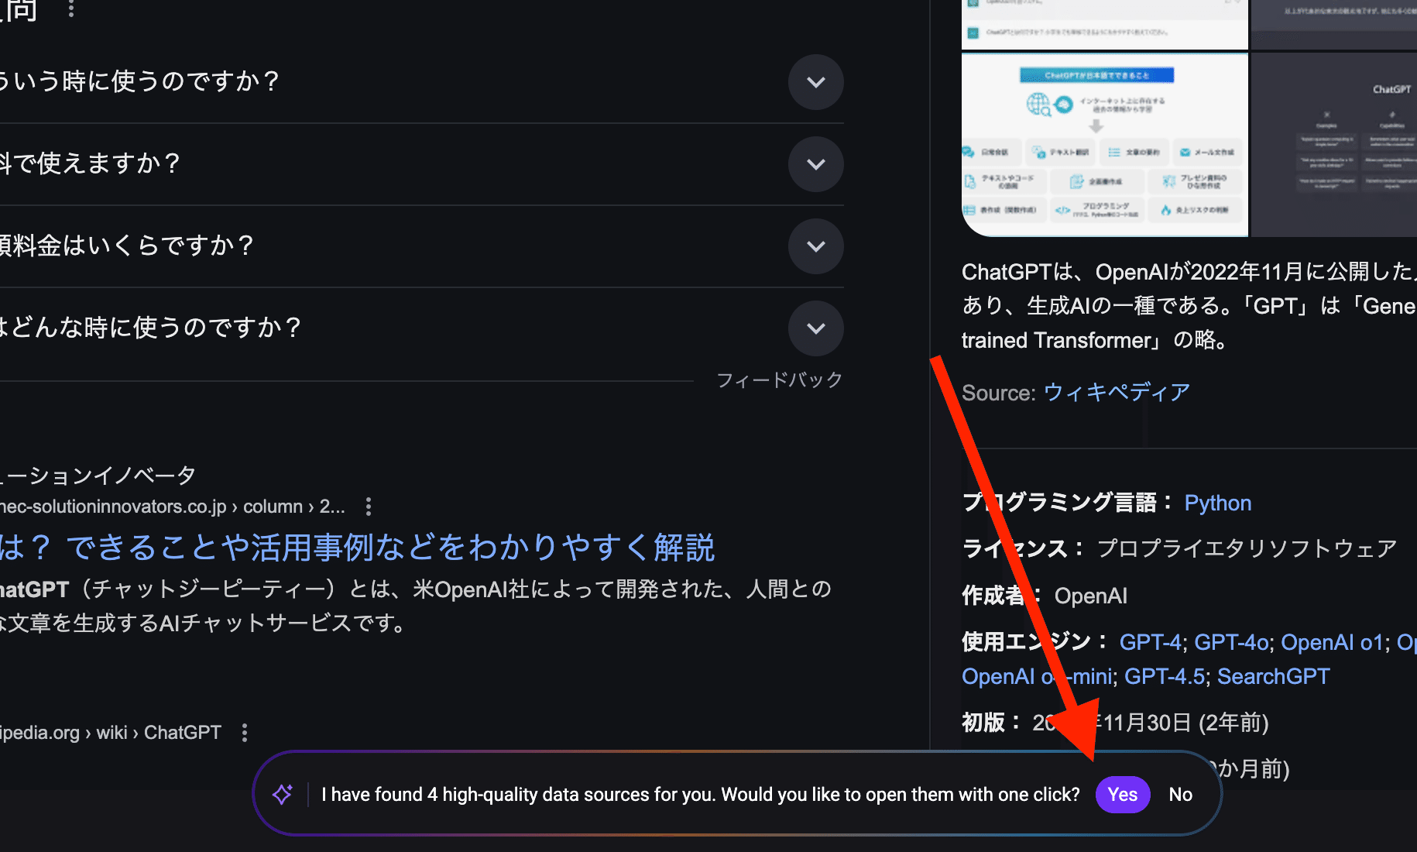The width and height of the screenshot is (1417, 852).
Task: Click the フィードバック link
Action: (x=779, y=380)
